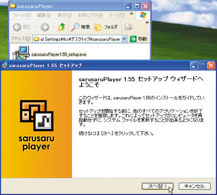Viewport: 217px width, 195px height.
Task: Open the Forward button history dropdown
Action: tap(53, 27)
